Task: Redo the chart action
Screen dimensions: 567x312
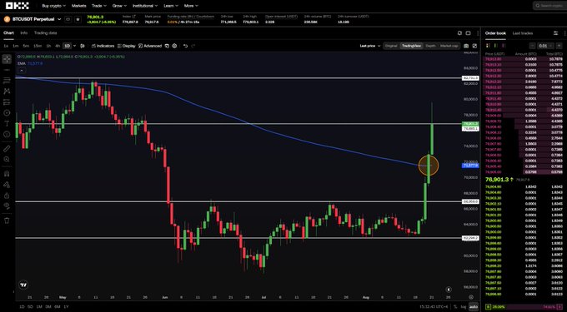Action: click(193, 46)
